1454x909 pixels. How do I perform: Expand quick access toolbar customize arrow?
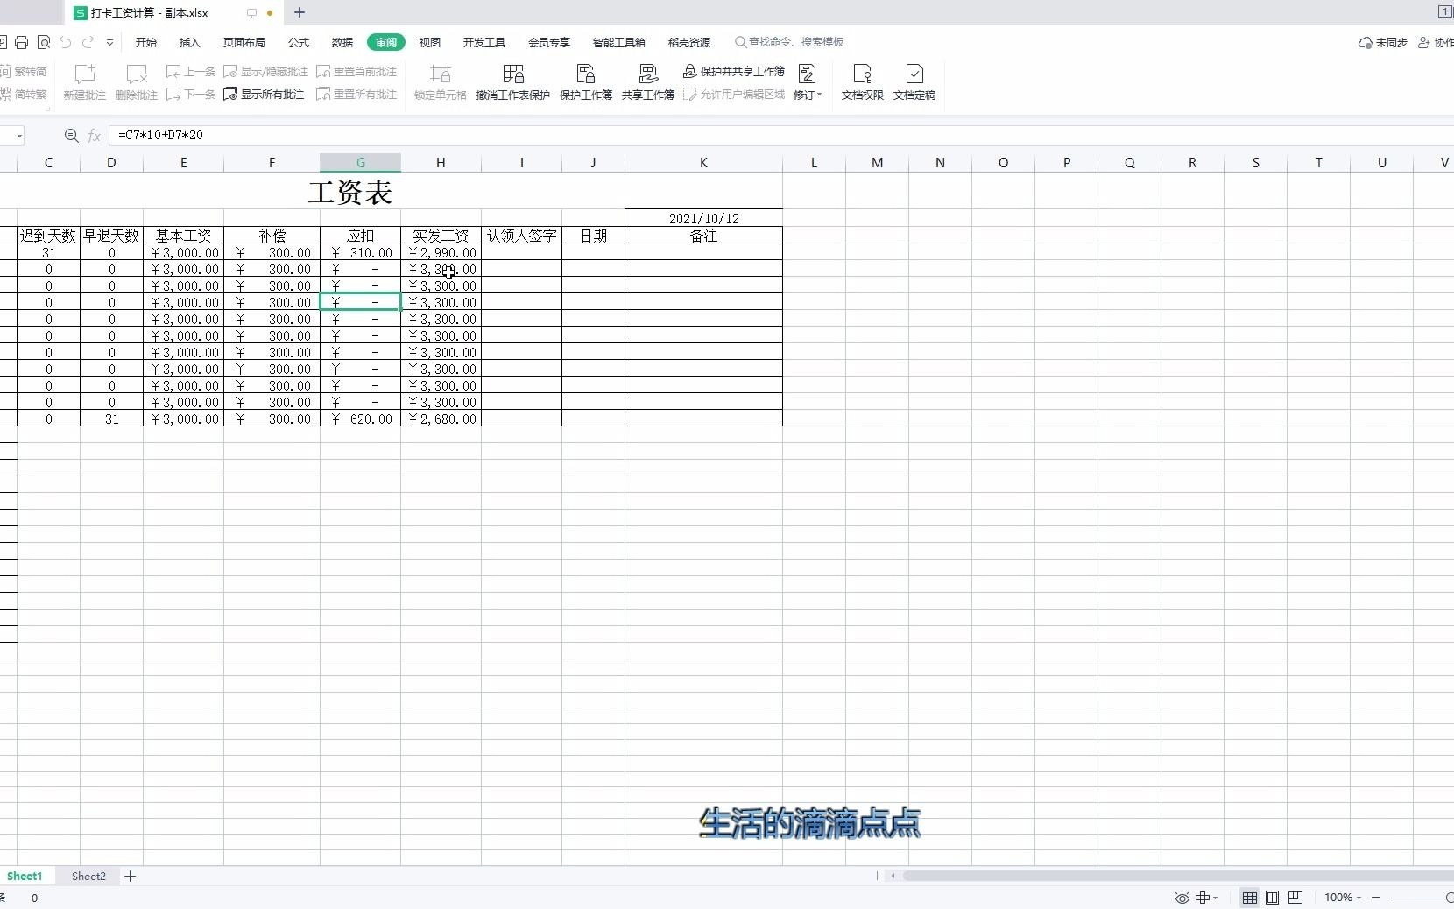pos(109,42)
